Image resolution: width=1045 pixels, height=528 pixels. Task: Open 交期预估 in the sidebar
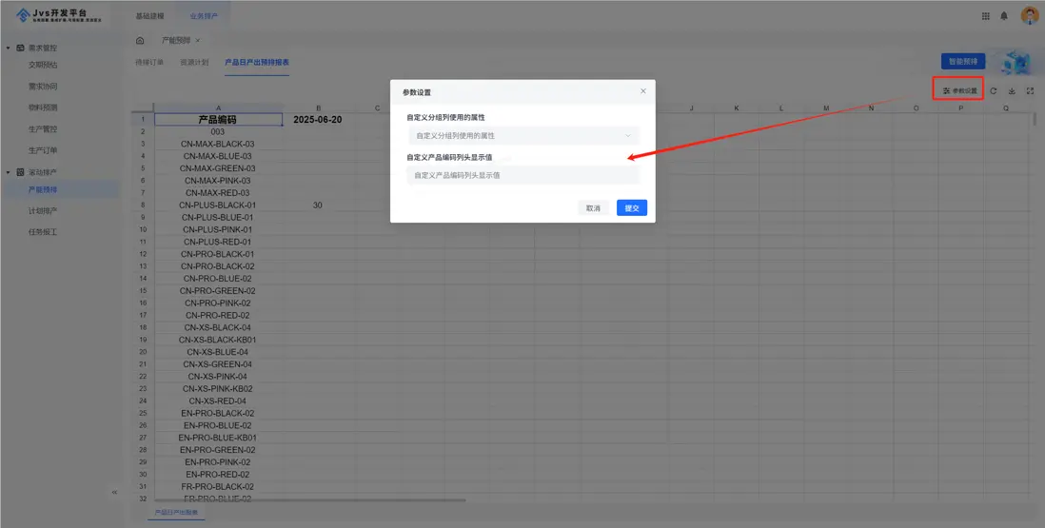click(43, 66)
